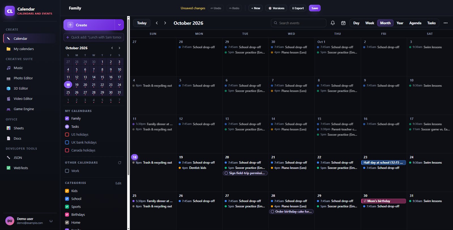Click the Export button
This screenshot has width=453, height=230.
[x=298, y=8]
